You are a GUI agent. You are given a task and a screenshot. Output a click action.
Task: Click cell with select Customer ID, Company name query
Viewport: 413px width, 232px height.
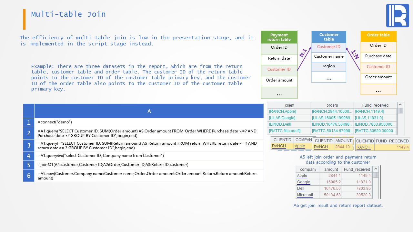[149, 156]
